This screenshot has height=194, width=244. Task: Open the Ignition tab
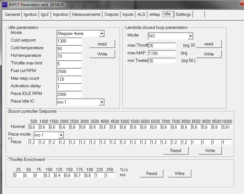coord(30,15)
